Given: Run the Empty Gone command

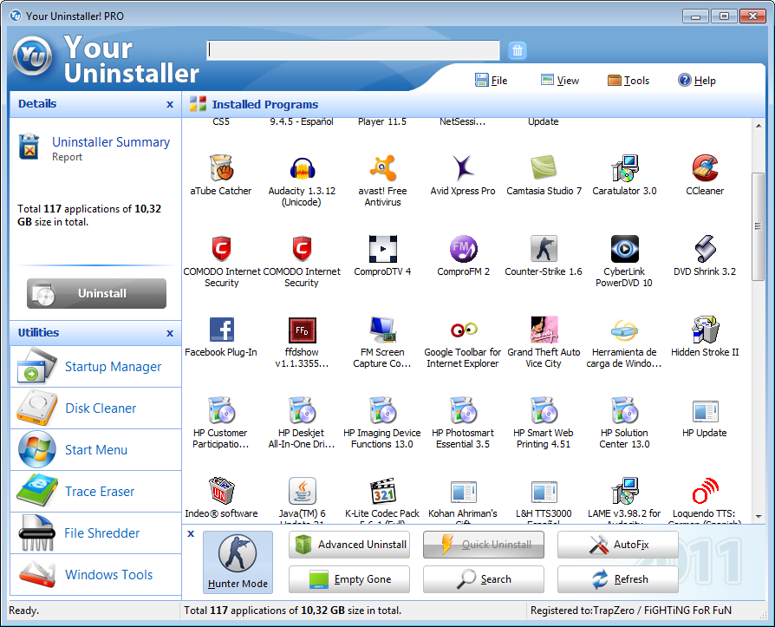Looking at the screenshot, I should 349,579.
